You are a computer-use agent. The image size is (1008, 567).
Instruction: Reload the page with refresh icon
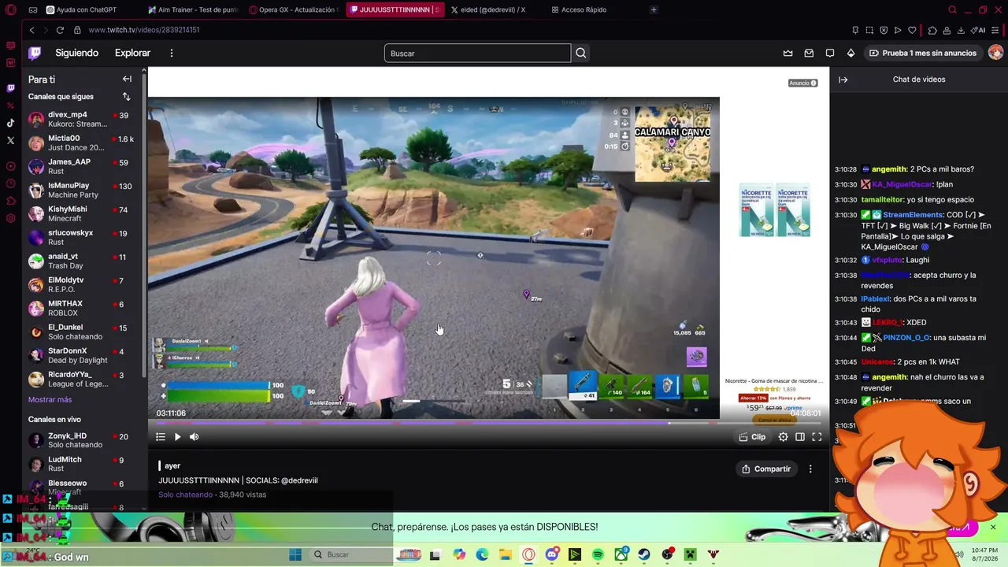[x=60, y=30]
